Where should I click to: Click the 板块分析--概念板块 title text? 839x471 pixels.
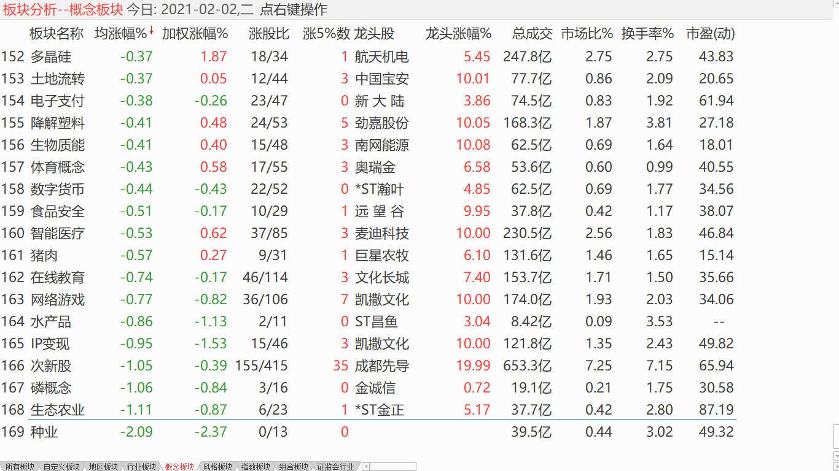tap(63, 9)
